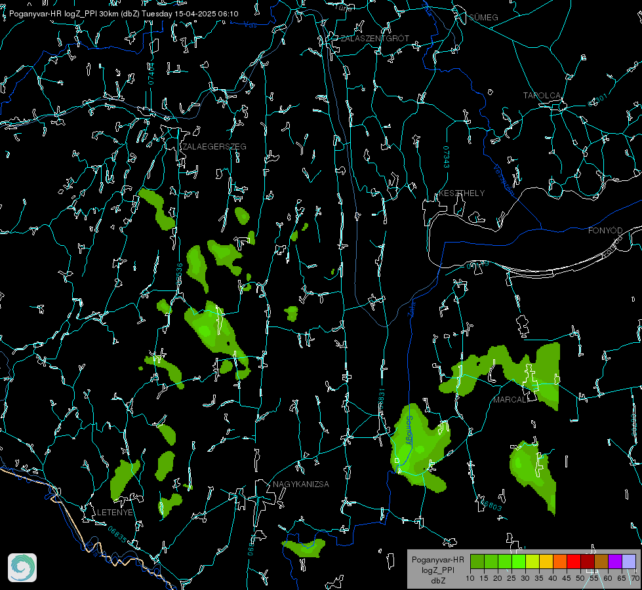This screenshot has width=642, height=590.
Task: Pick the dark green 10 dBZ legend swatch
Action: coord(477,561)
